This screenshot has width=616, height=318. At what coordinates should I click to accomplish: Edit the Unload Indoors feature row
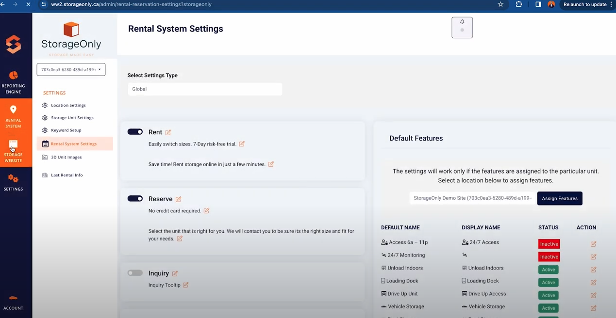pyautogui.click(x=593, y=270)
